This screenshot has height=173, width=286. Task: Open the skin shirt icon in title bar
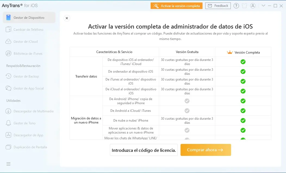pyautogui.click(x=244, y=6)
